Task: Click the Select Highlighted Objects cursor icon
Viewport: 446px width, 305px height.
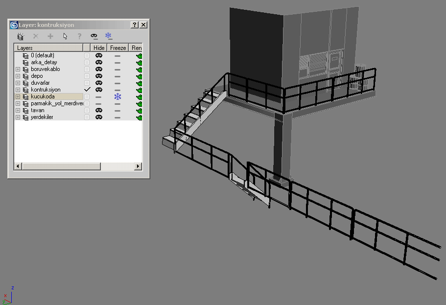Action: [65, 36]
